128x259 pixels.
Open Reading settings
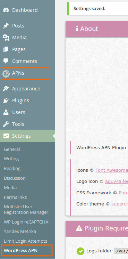click(12, 169)
